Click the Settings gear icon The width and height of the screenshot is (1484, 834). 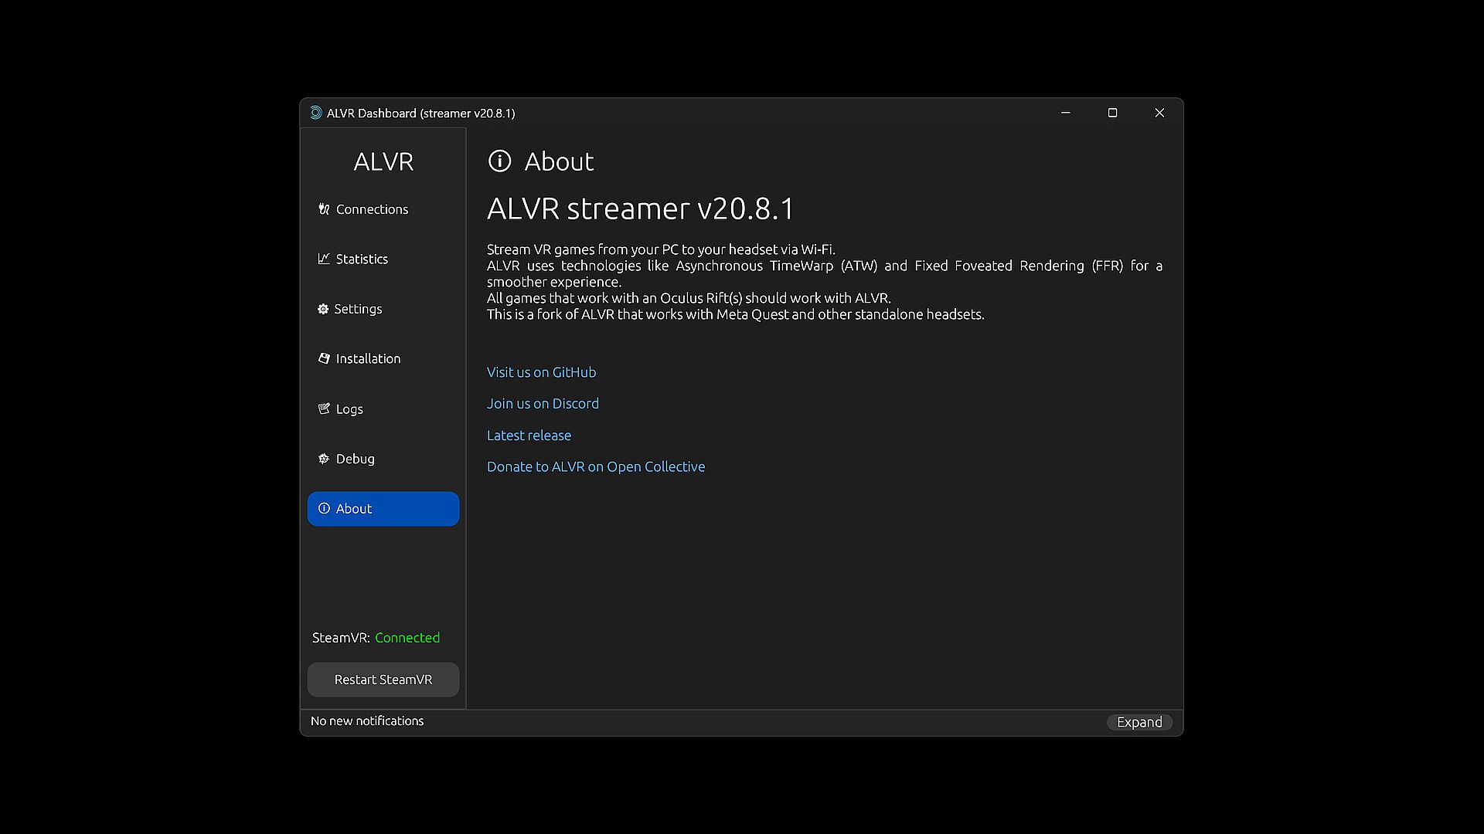click(323, 309)
